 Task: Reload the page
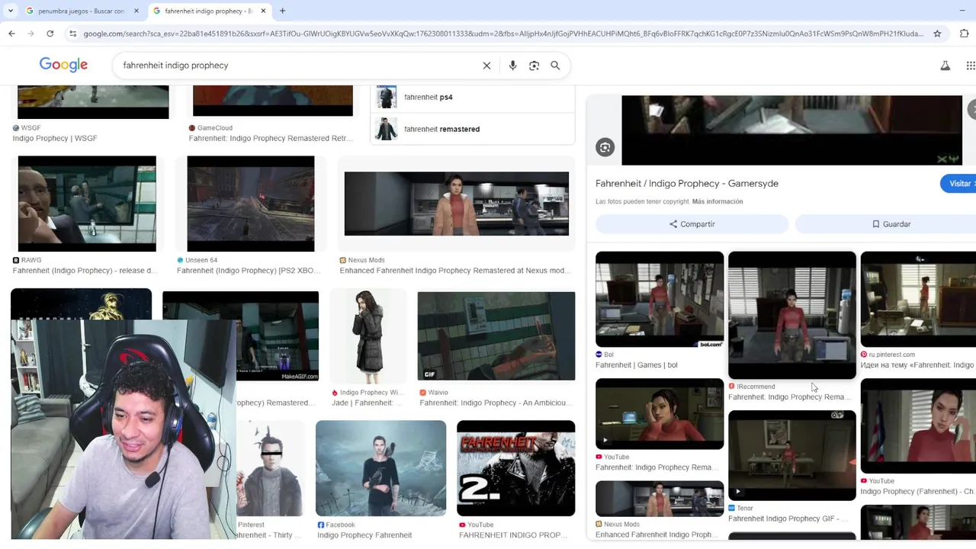50,34
